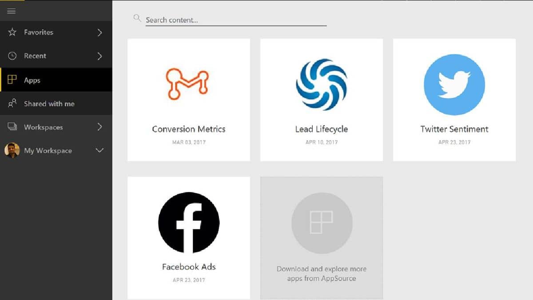This screenshot has width=533, height=300.
Task: Click the Favorites star icon
Action: click(x=12, y=32)
